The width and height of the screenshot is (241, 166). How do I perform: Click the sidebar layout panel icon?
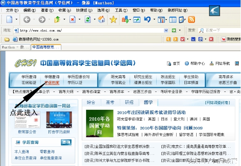(173, 20)
